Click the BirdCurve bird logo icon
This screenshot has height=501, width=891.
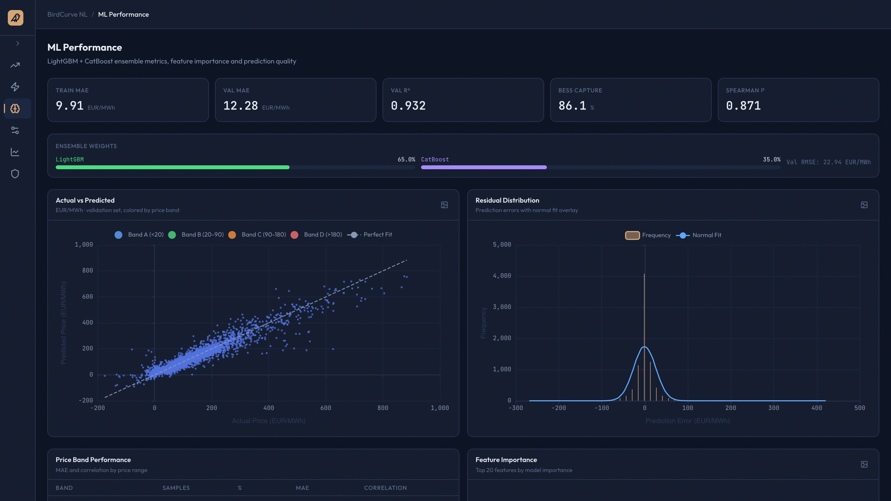tap(16, 18)
